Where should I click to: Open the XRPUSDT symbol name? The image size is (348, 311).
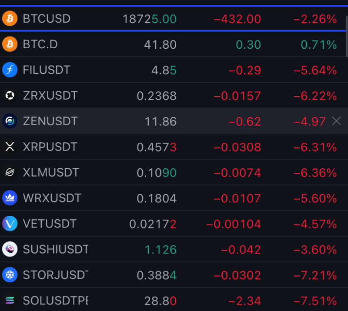(x=50, y=147)
